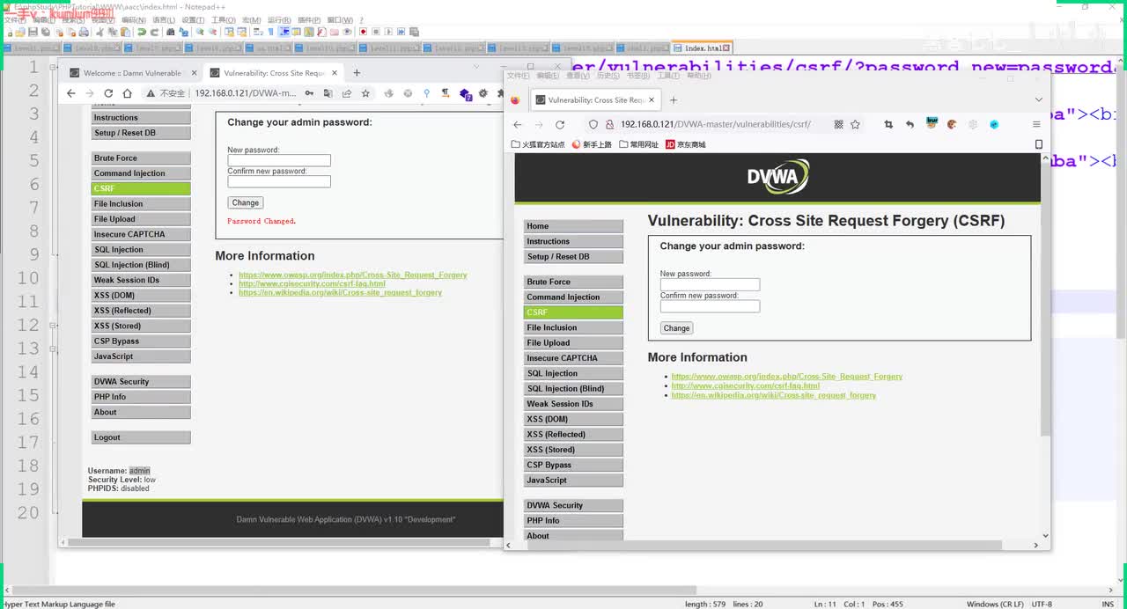
Task: Click Chrome translate icon
Action: point(328,93)
